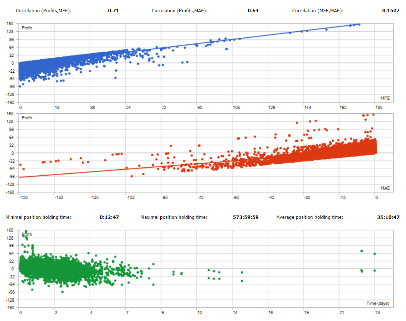The width and height of the screenshot is (406, 321).
Task: Select the 573:59:59 maximal holding time value
Action: coord(247,217)
